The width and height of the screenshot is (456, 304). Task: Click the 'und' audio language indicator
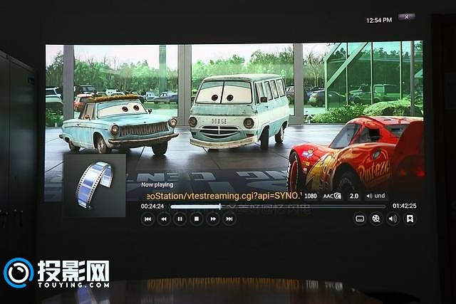(375, 195)
